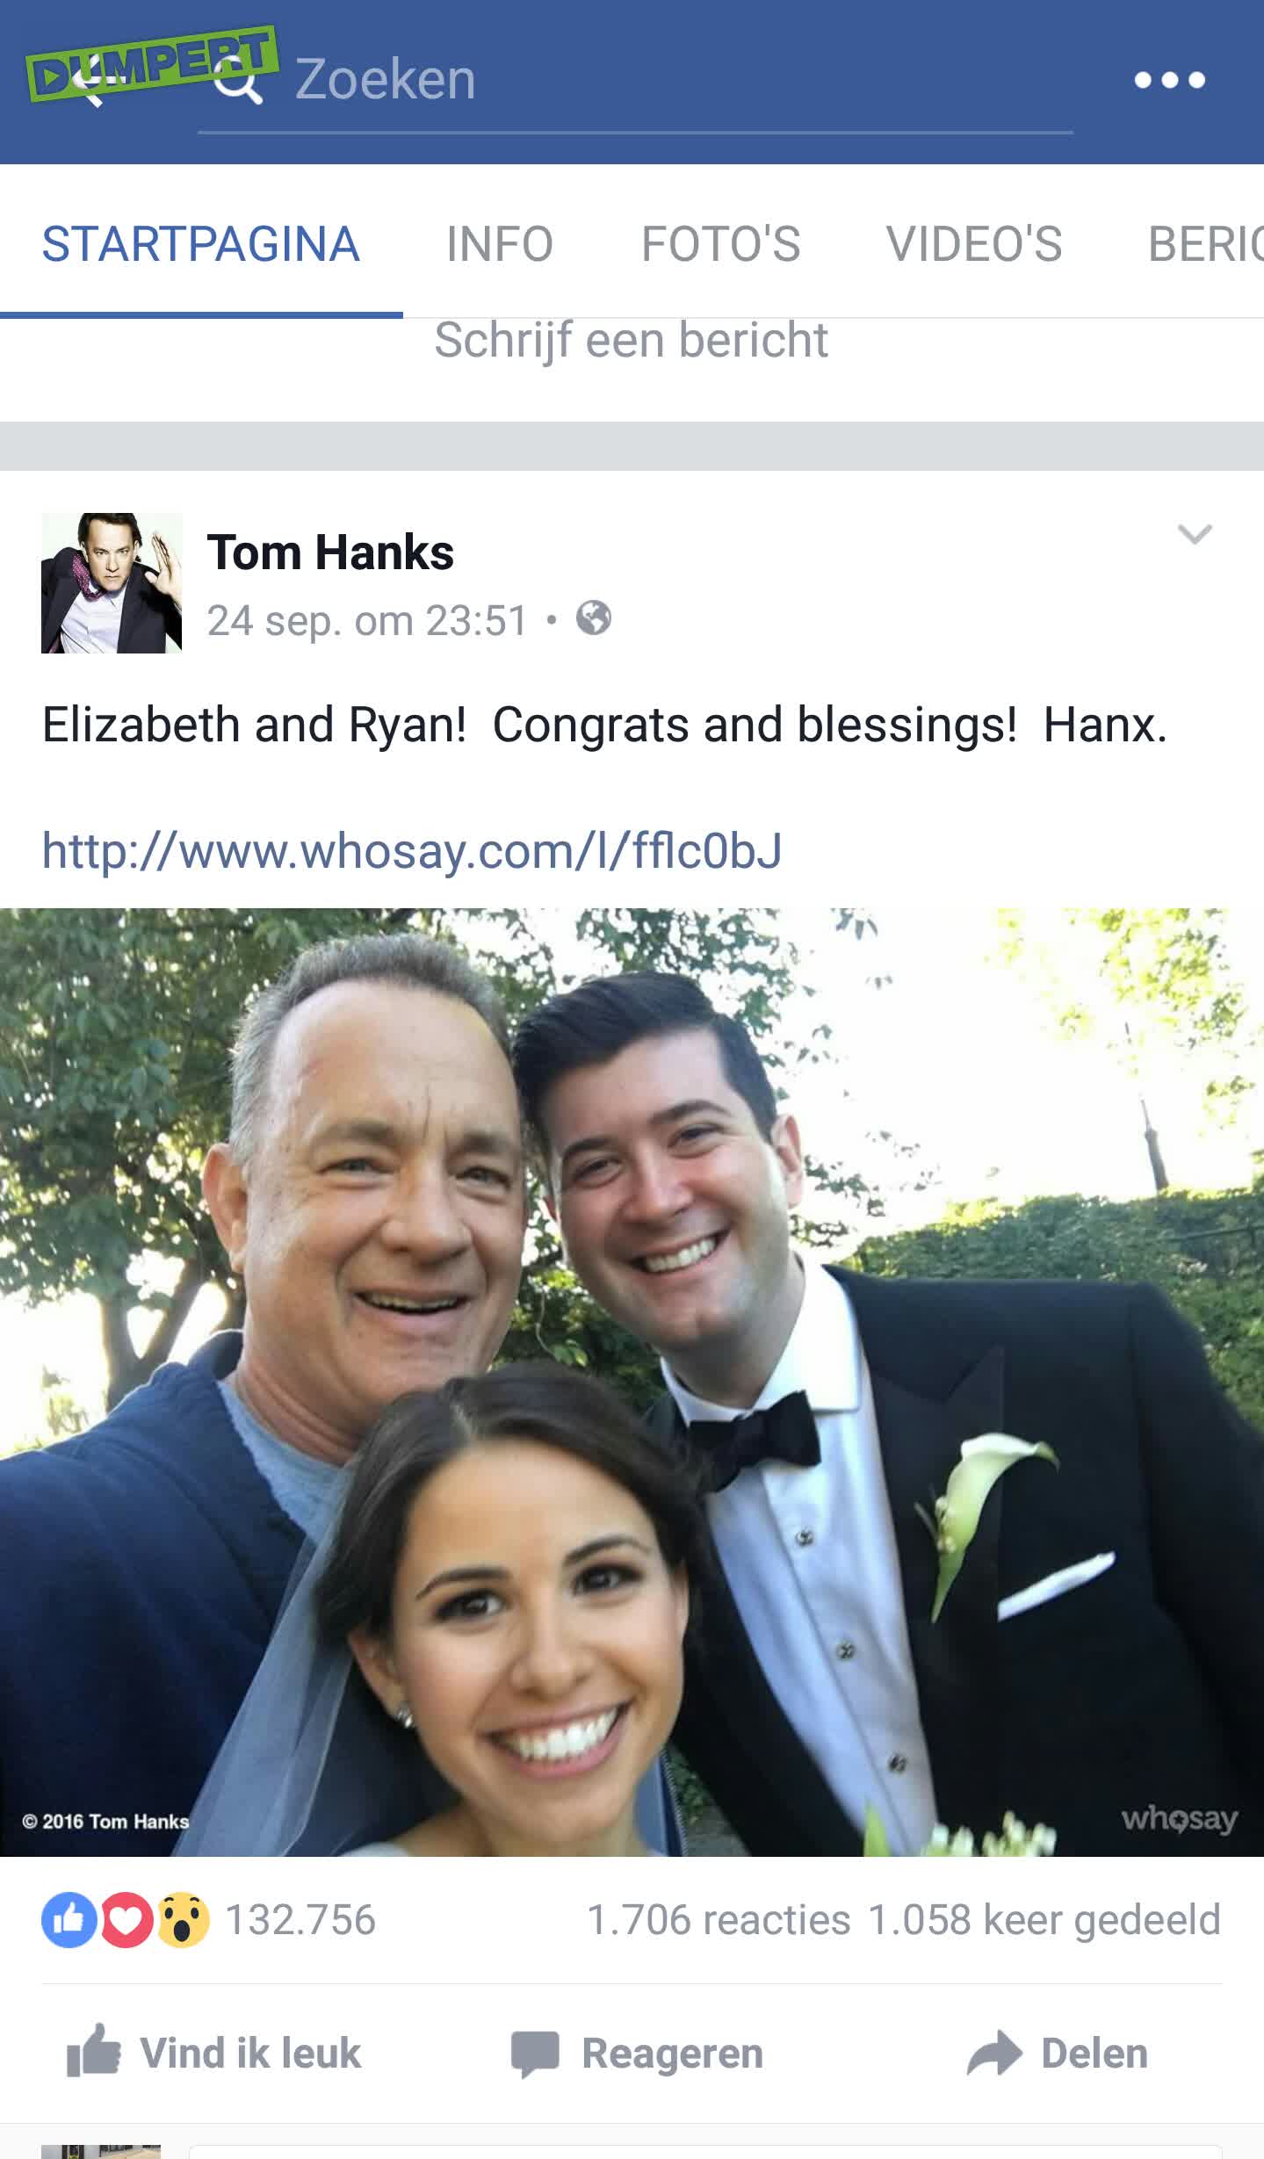Tap the magnifying glass search icon
Screen dimensions: 1264x2159
coord(239,82)
